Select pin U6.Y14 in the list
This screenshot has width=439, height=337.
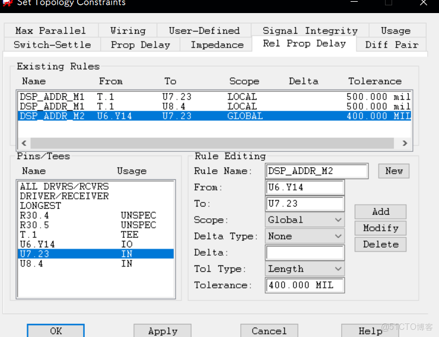(x=96, y=244)
